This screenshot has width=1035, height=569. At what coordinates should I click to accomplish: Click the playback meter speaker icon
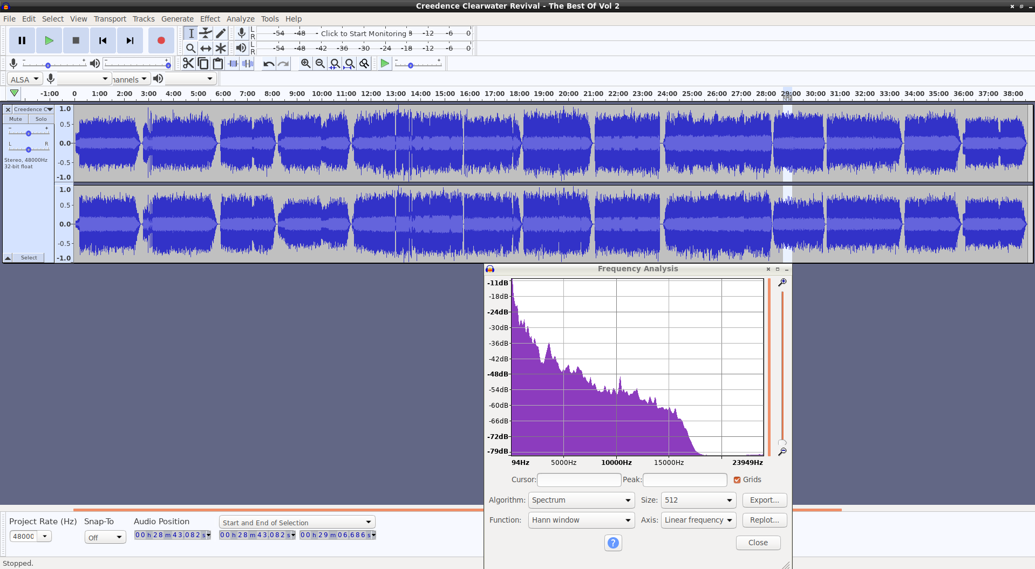tap(241, 48)
